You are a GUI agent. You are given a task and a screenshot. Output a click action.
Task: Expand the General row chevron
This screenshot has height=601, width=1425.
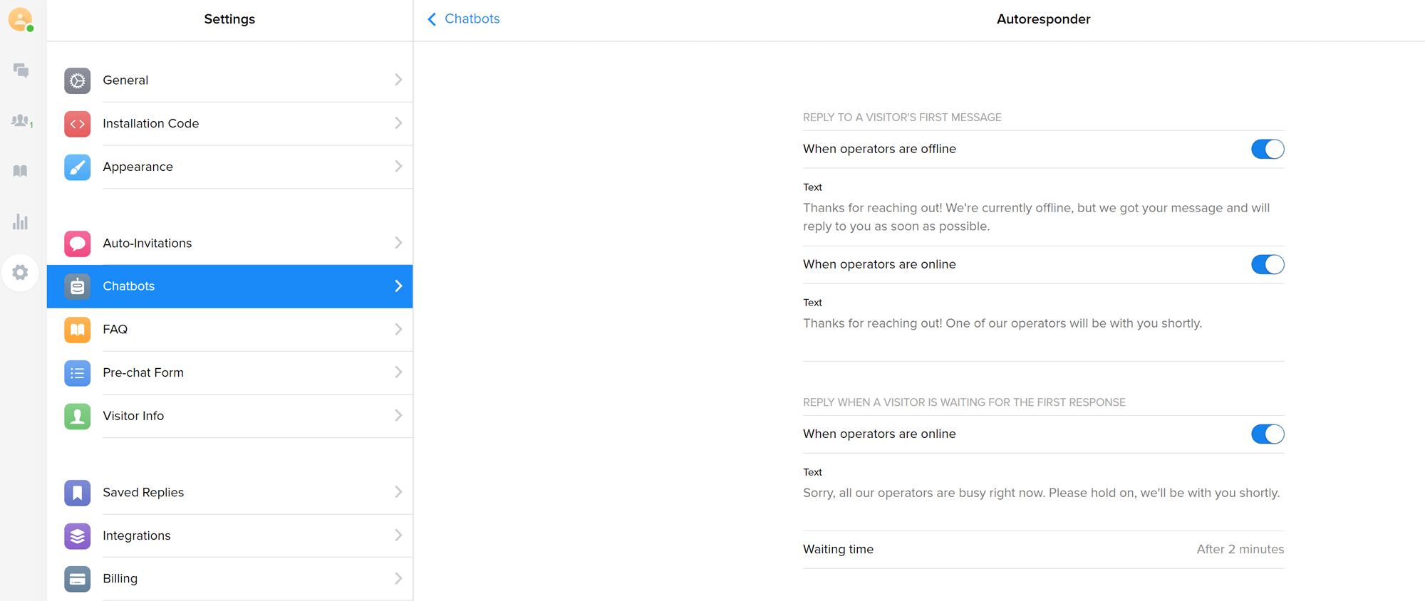(x=398, y=80)
